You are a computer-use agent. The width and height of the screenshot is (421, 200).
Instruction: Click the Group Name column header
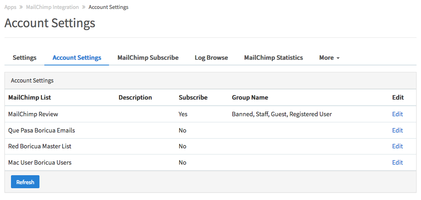point(250,98)
